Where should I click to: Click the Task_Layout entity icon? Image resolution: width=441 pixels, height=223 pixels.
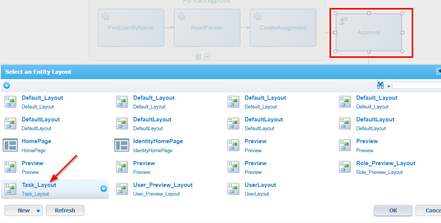(x=10, y=189)
